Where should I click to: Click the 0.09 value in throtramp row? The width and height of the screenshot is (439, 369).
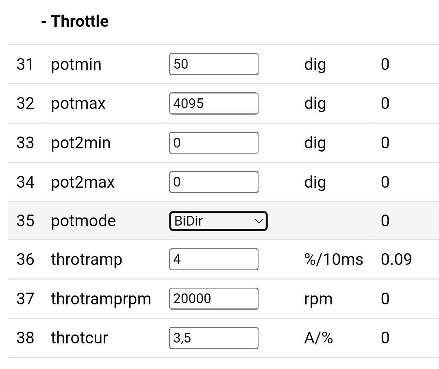click(396, 259)
